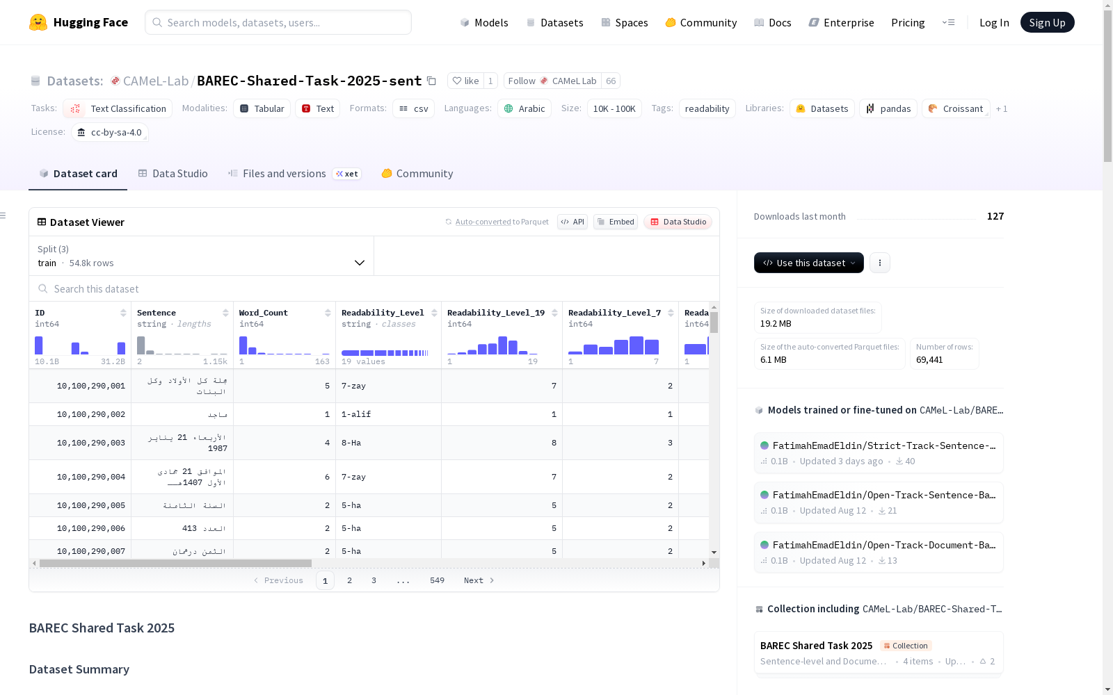The image size is (1113, 695).
Task: Open the Open-Track-Sentence model card
Action: pyautogui.click(x=879, y=502)
